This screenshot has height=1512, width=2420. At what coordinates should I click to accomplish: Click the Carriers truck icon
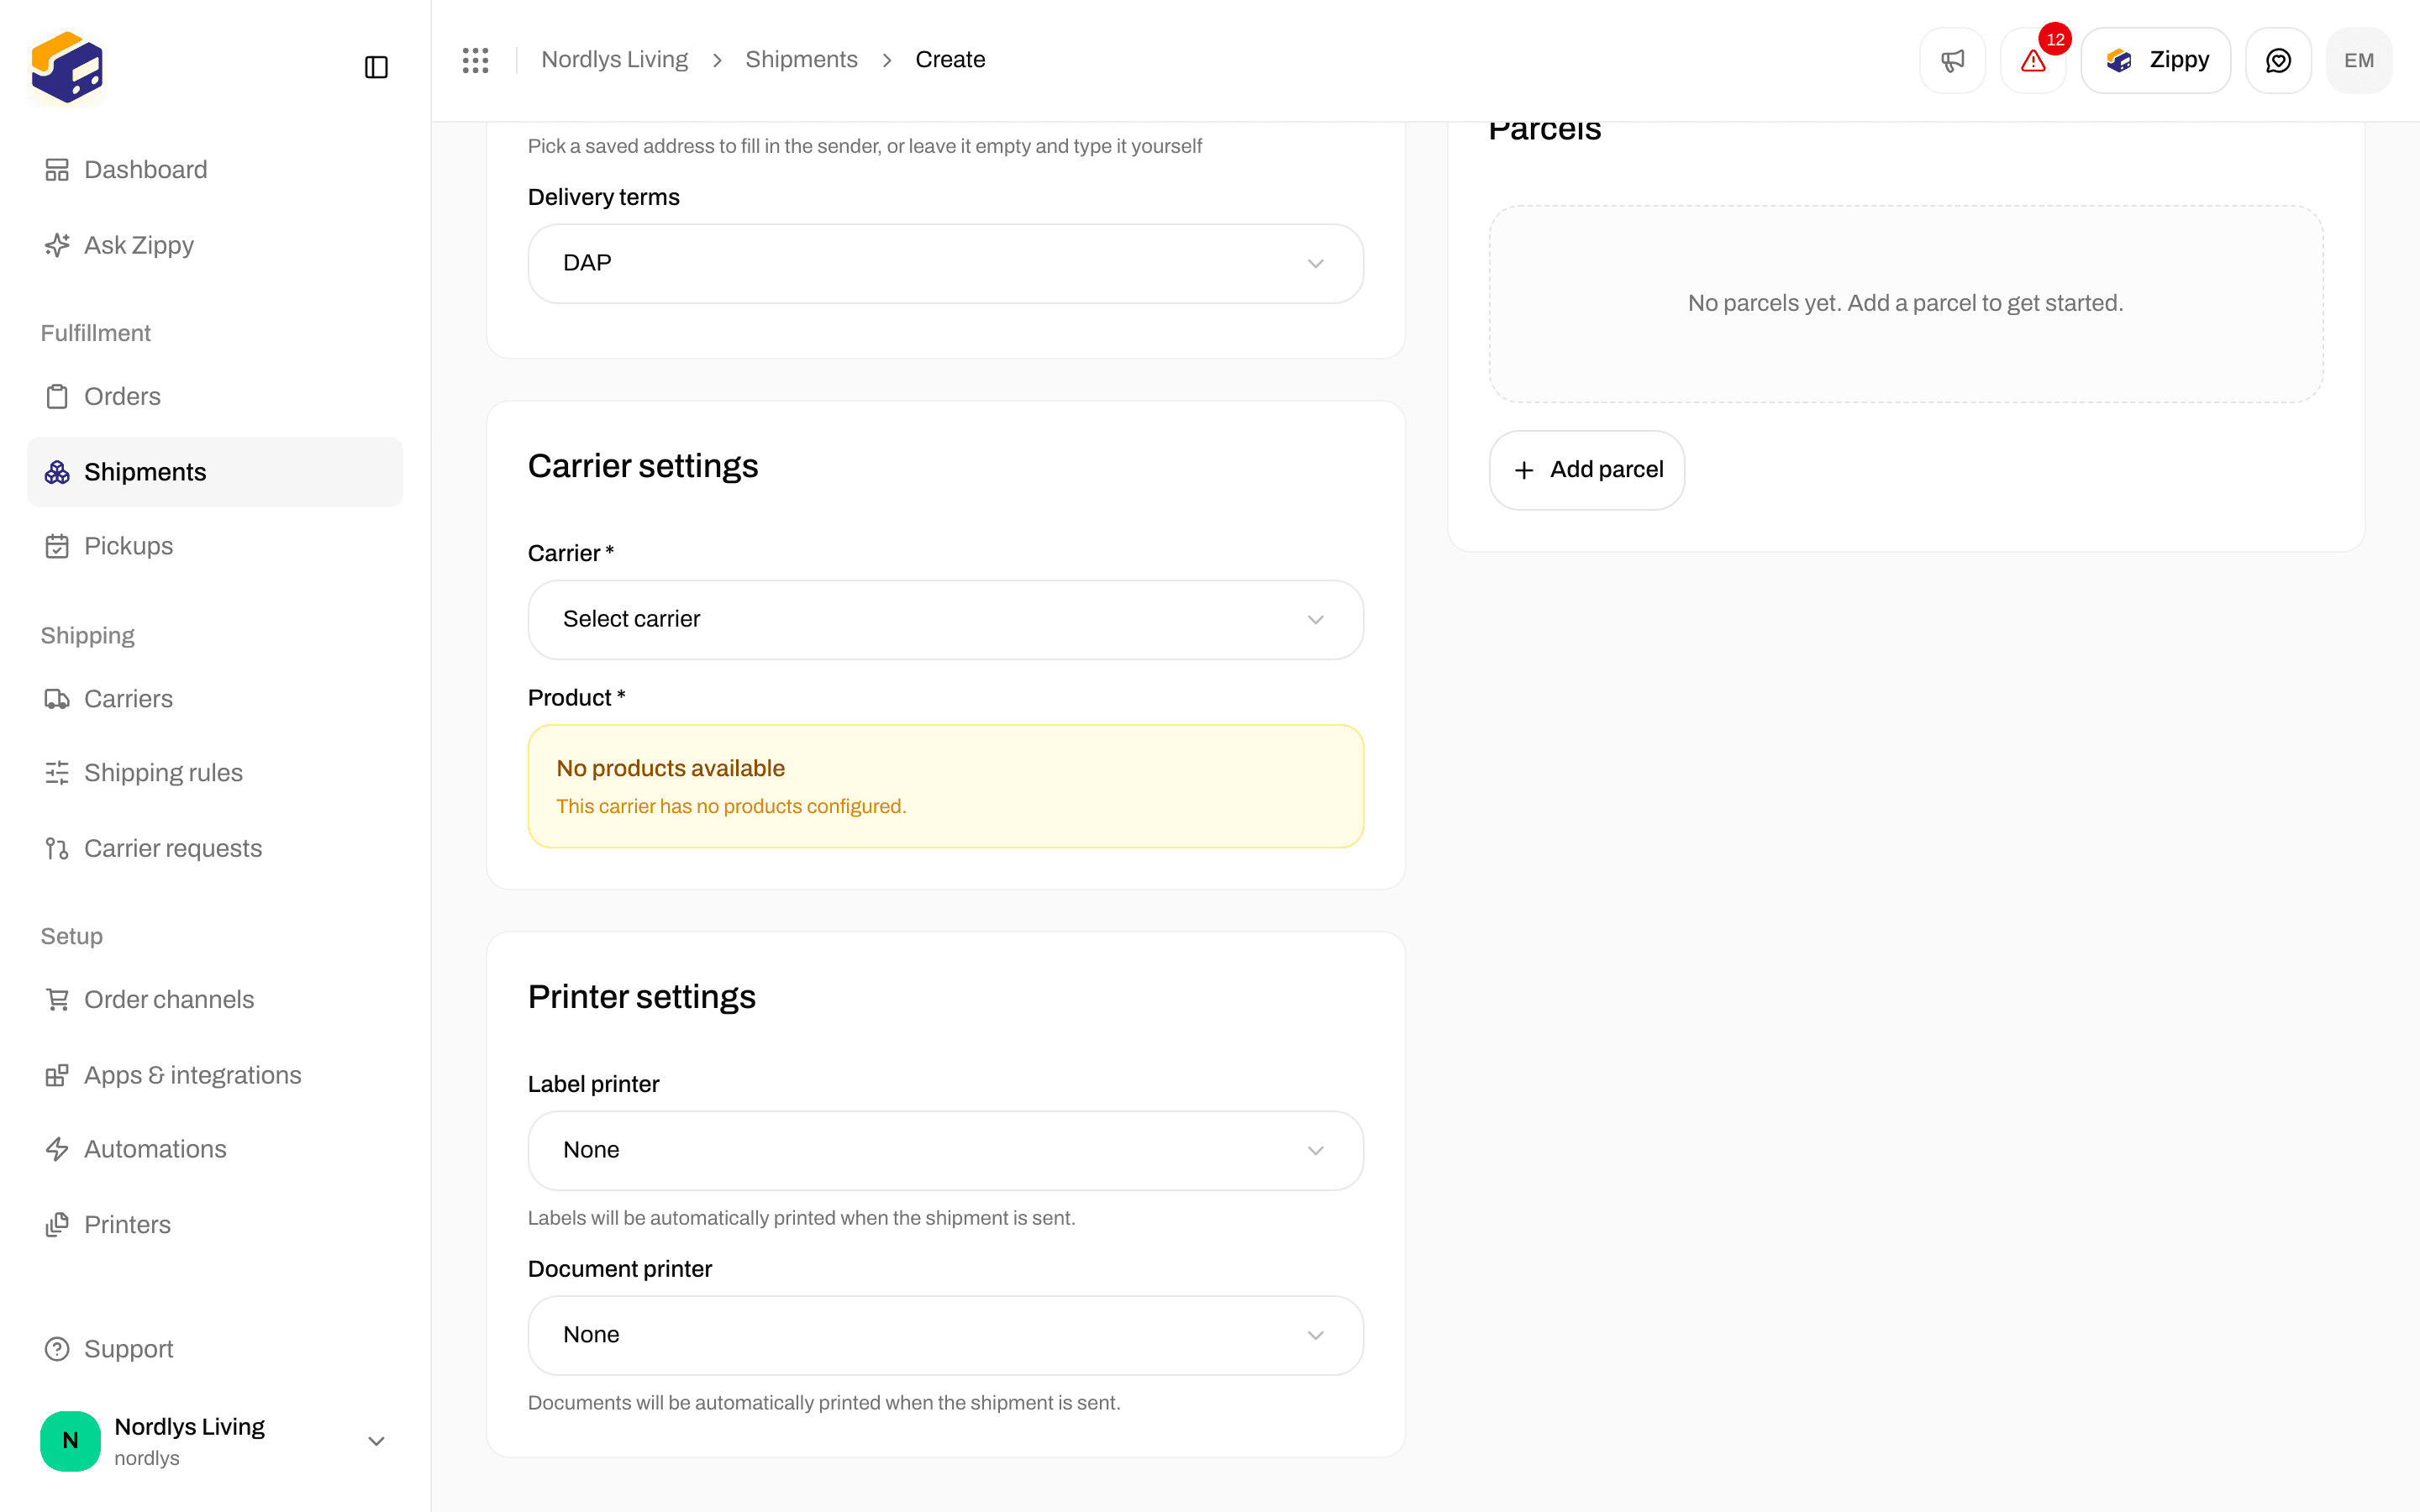pyautogui.click(x=57, y=699)
